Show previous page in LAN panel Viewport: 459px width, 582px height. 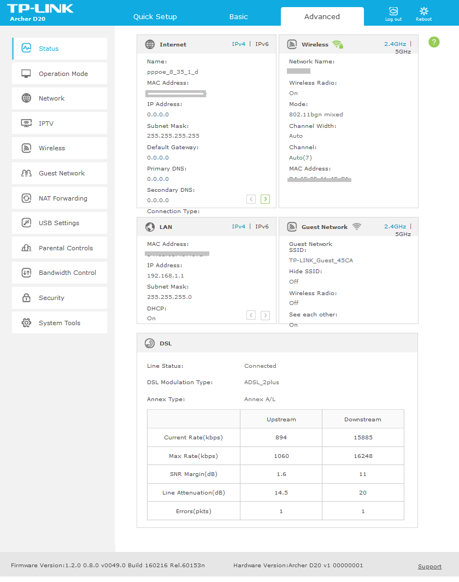pos(251,315)
